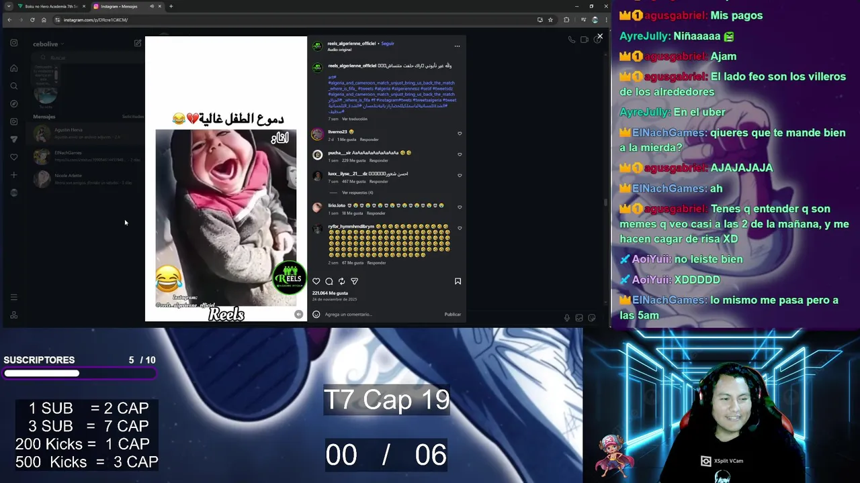This screenshot has width=860, height=483.
Task: Like the comment by luxx_ilyse_21__dz
Action: (x=460, y=175)
